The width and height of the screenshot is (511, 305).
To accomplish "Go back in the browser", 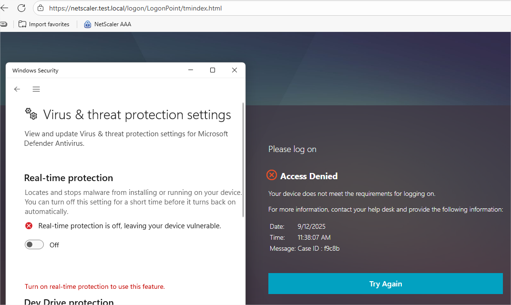I will [4, 8].
